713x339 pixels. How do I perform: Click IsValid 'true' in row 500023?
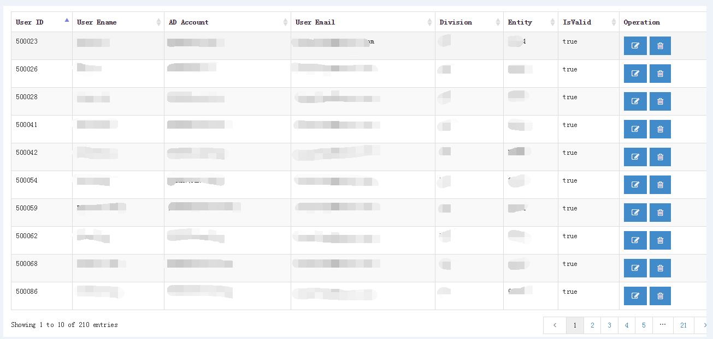(x=570, y=41)
